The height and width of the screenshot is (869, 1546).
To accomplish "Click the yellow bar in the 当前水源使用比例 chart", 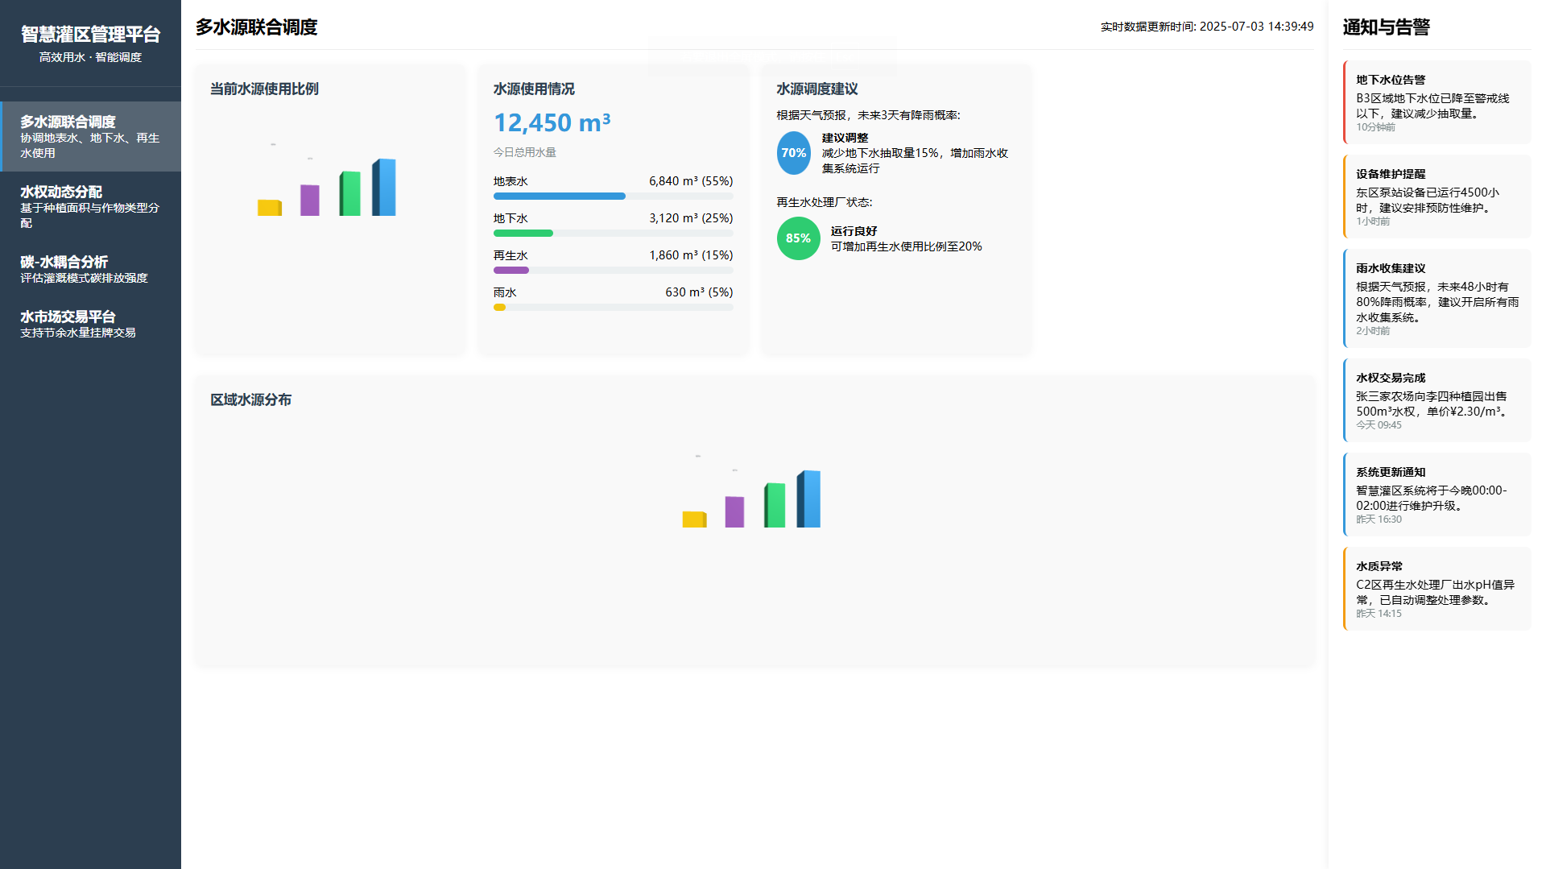I will [269, 208].
